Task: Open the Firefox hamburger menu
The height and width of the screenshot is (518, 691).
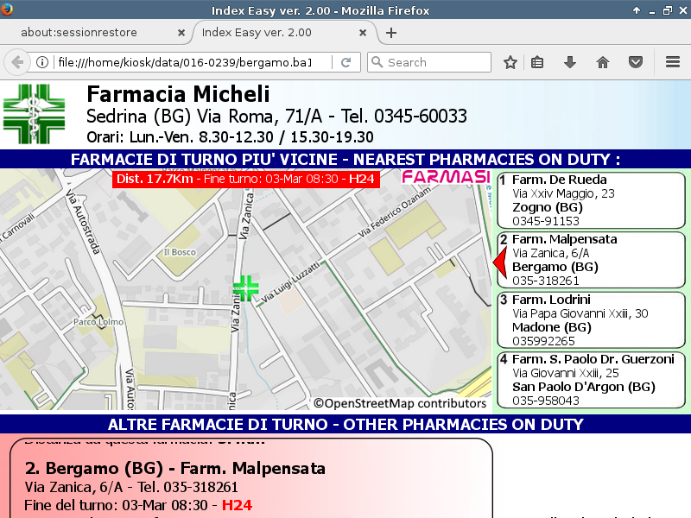Action: [673, 62]
